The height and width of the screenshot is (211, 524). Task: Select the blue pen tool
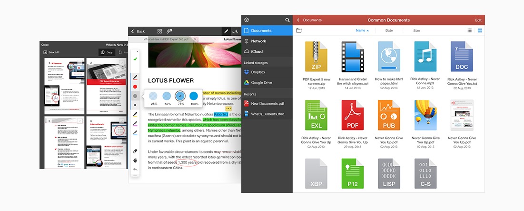pyautogui.click(x=135, y=133)
